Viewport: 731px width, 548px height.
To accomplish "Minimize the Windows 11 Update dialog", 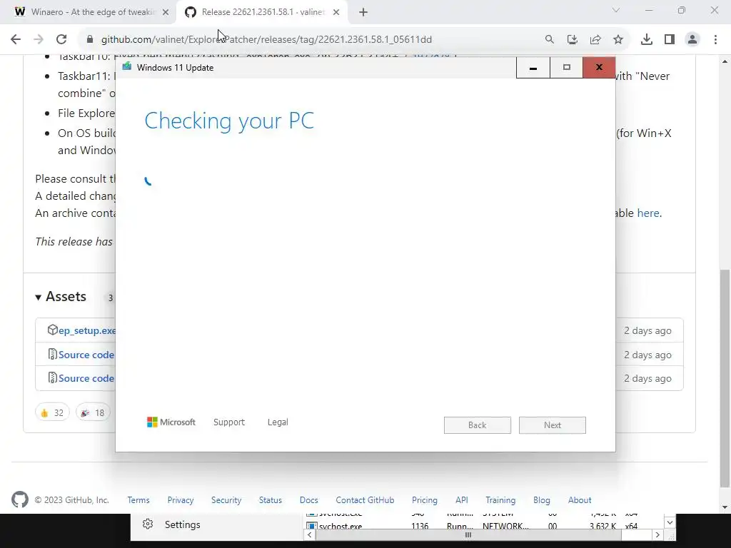I will 533,68.
